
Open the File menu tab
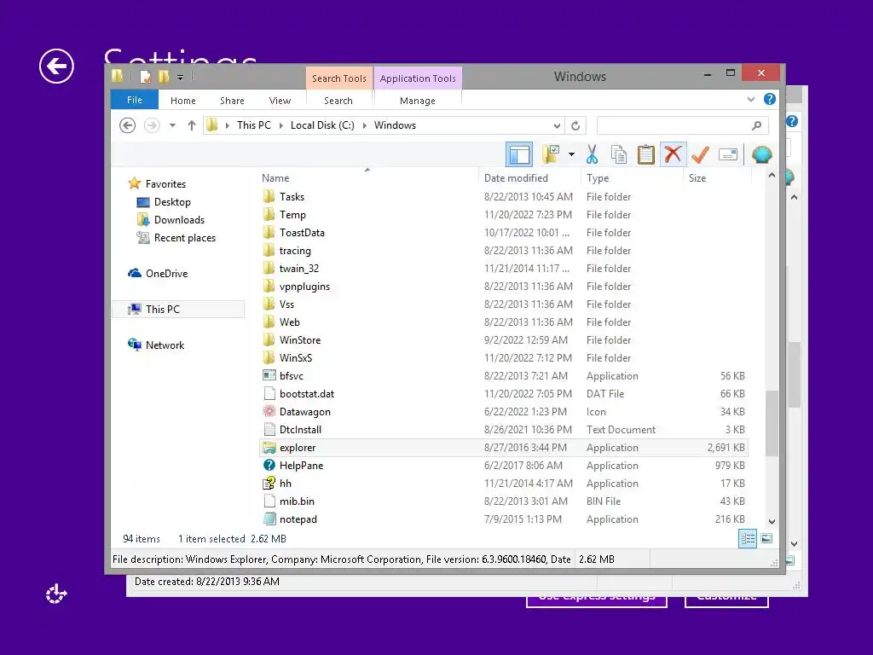135,100
